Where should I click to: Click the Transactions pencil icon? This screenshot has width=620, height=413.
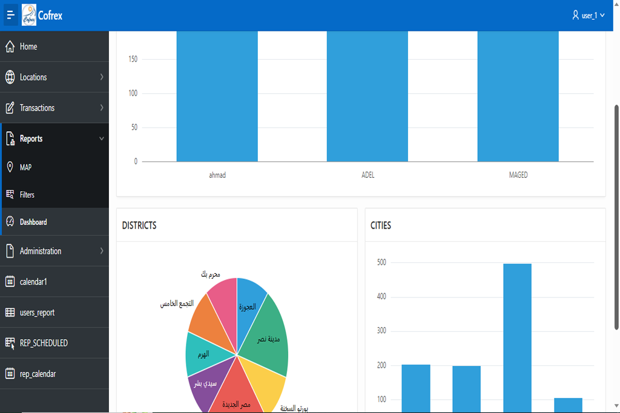[10, 108]
